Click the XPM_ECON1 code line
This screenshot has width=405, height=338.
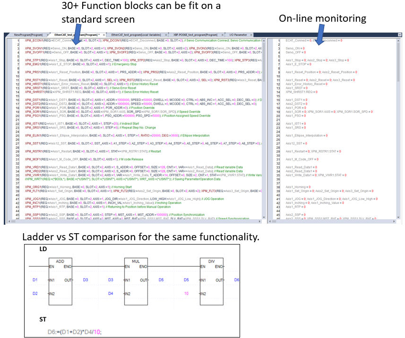pos(95,41)
